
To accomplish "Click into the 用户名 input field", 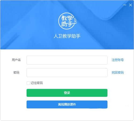I will coord(67,60).
